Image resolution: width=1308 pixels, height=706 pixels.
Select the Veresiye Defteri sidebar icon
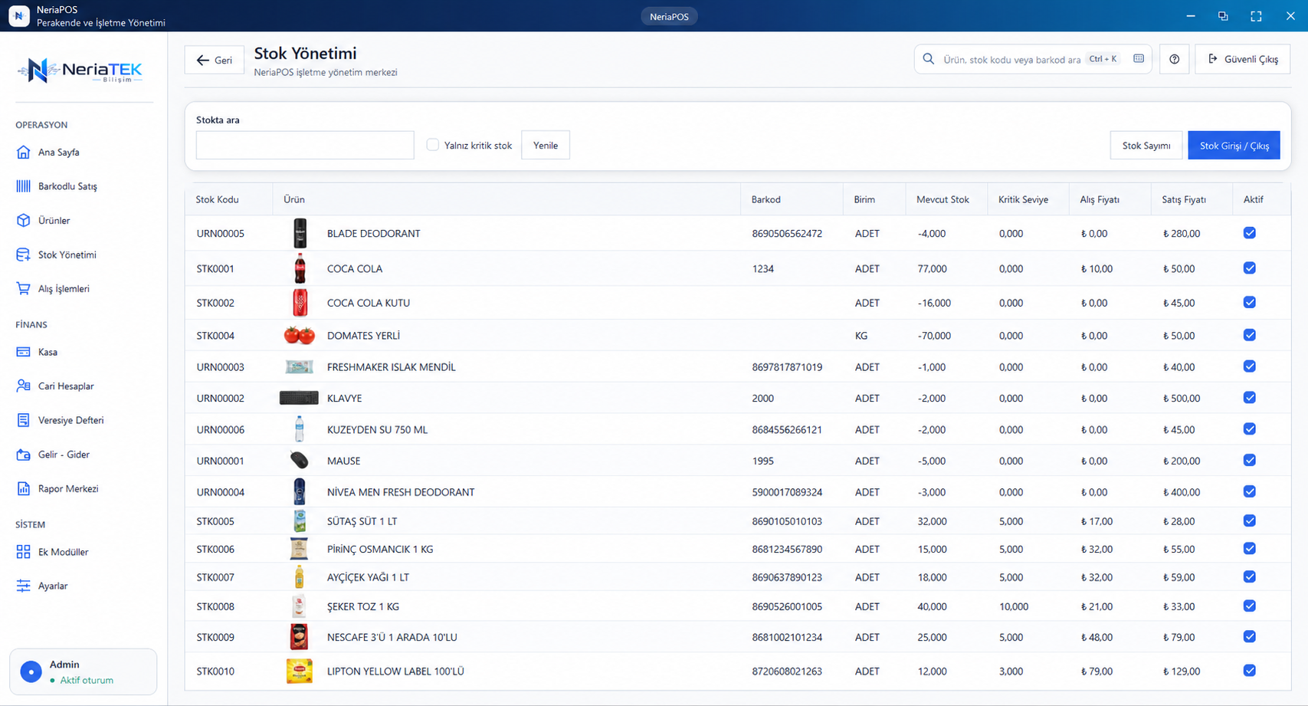[x=24, y=421]
